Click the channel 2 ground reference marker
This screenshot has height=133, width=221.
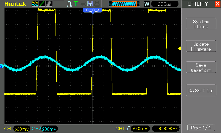[x=2, y=66]
